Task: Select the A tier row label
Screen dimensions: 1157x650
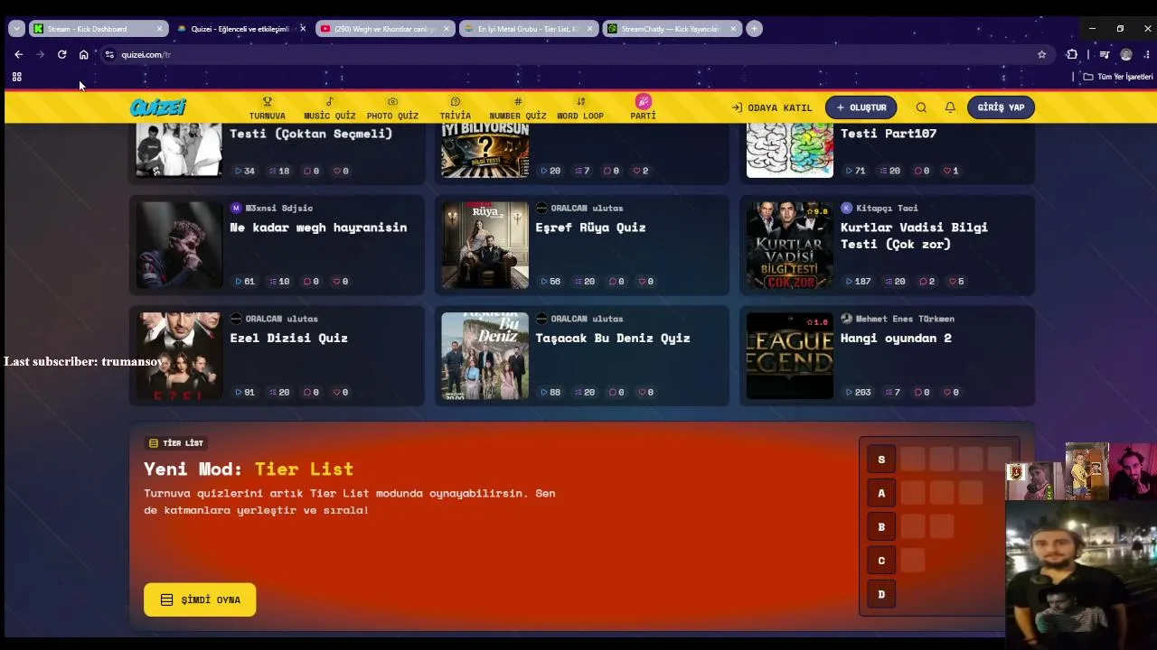Action: [x=881, y=493]
